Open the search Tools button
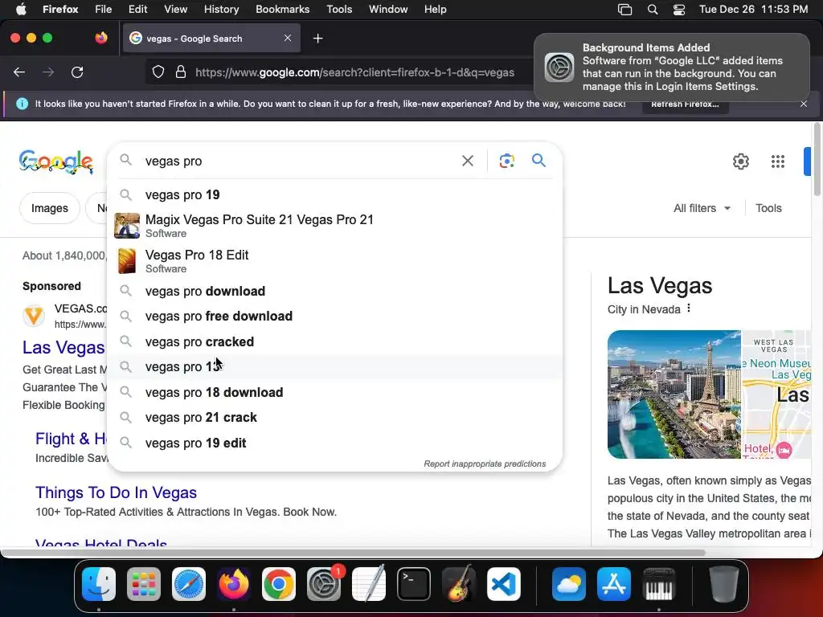 (768, 208)
